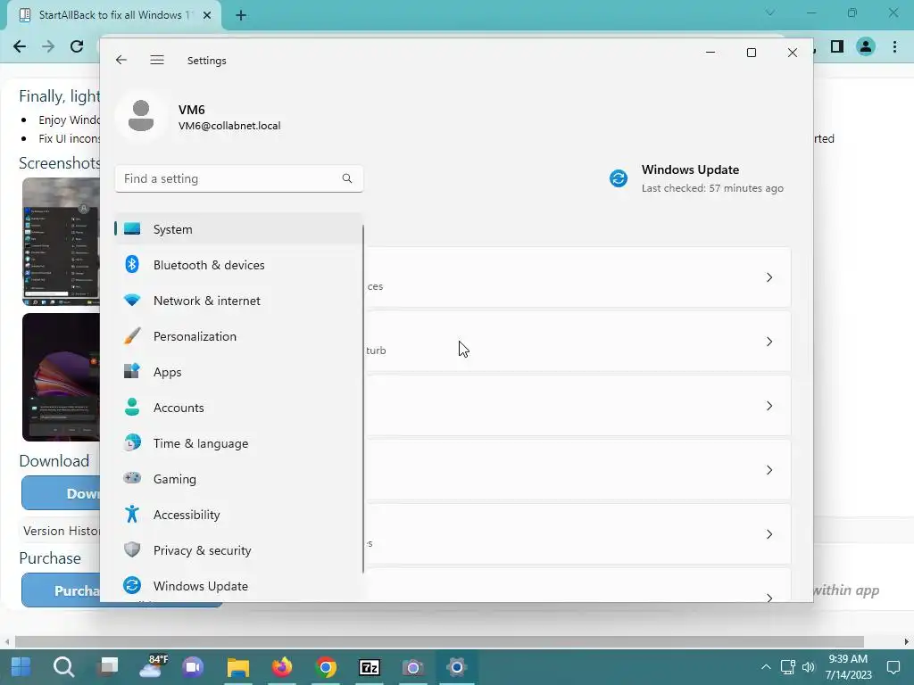This screenshot has width=914, height=685.
Task: Click the Settings sidebar vertical scrollbar
Action: 363,399
